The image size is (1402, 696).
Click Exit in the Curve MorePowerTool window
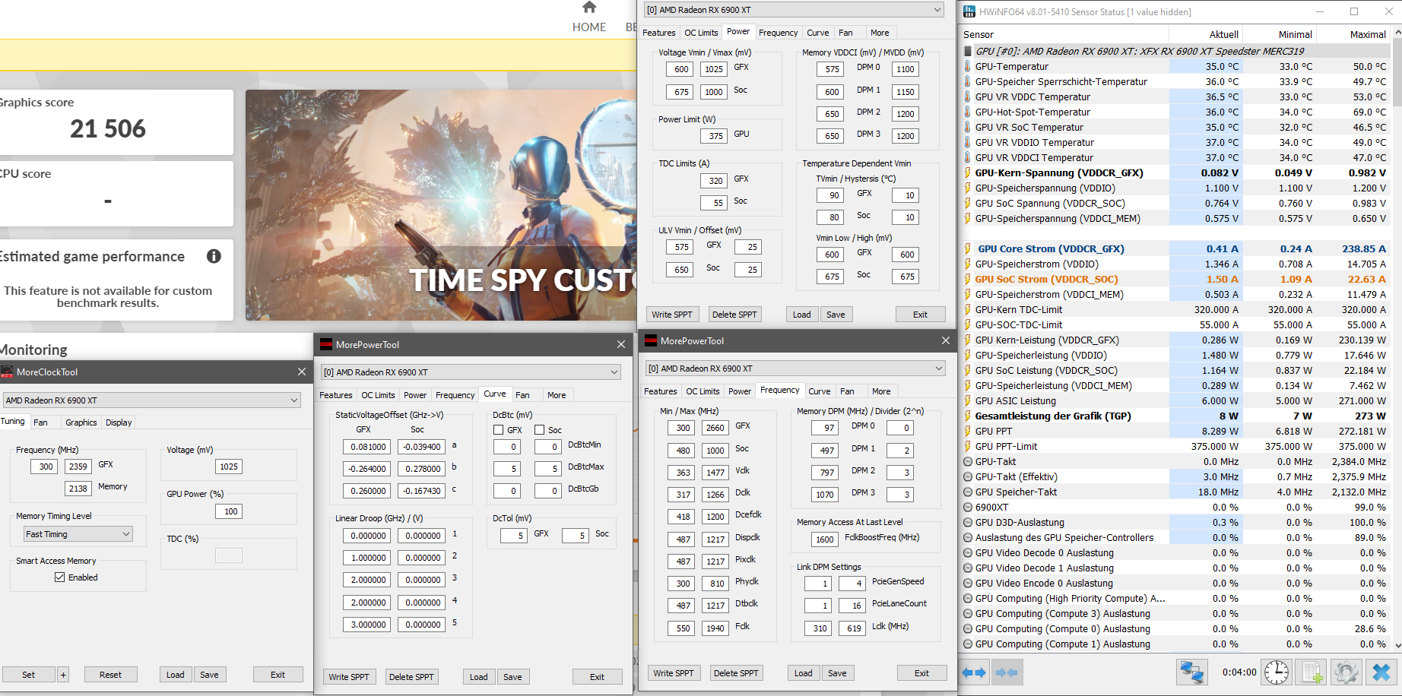(x=598, y=677)
